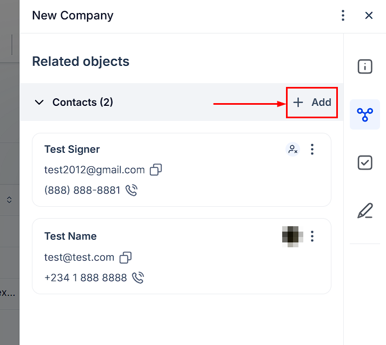Viewport: 386px width, 345px height.
Task: Click the Add contact button
Action: point(312,103)
